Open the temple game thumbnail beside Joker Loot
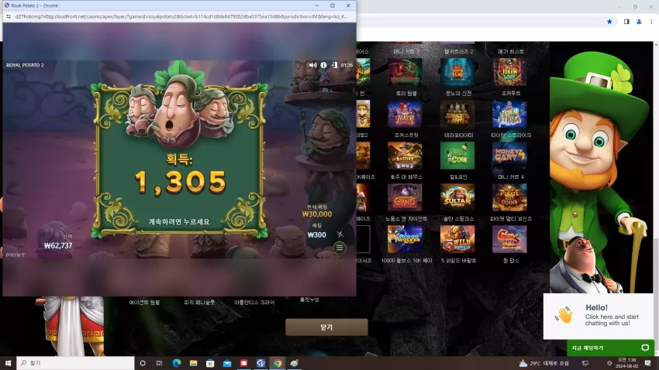This screenshot has width=659, height=370. click(x=457, y=72)
